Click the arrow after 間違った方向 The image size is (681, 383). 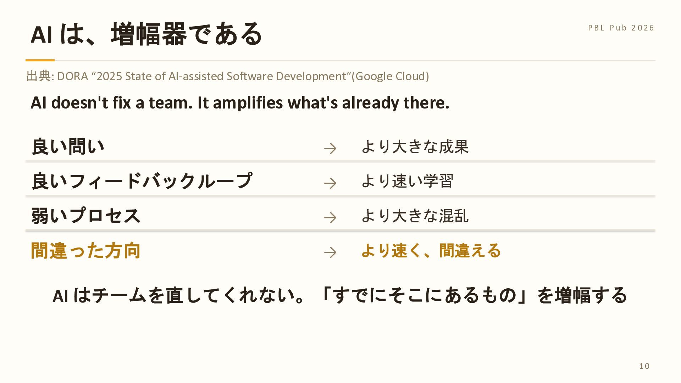pos(330,252)
